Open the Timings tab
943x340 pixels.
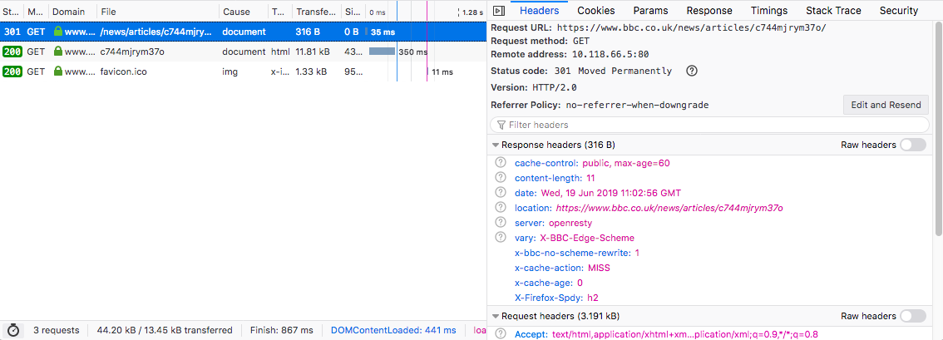769,11
